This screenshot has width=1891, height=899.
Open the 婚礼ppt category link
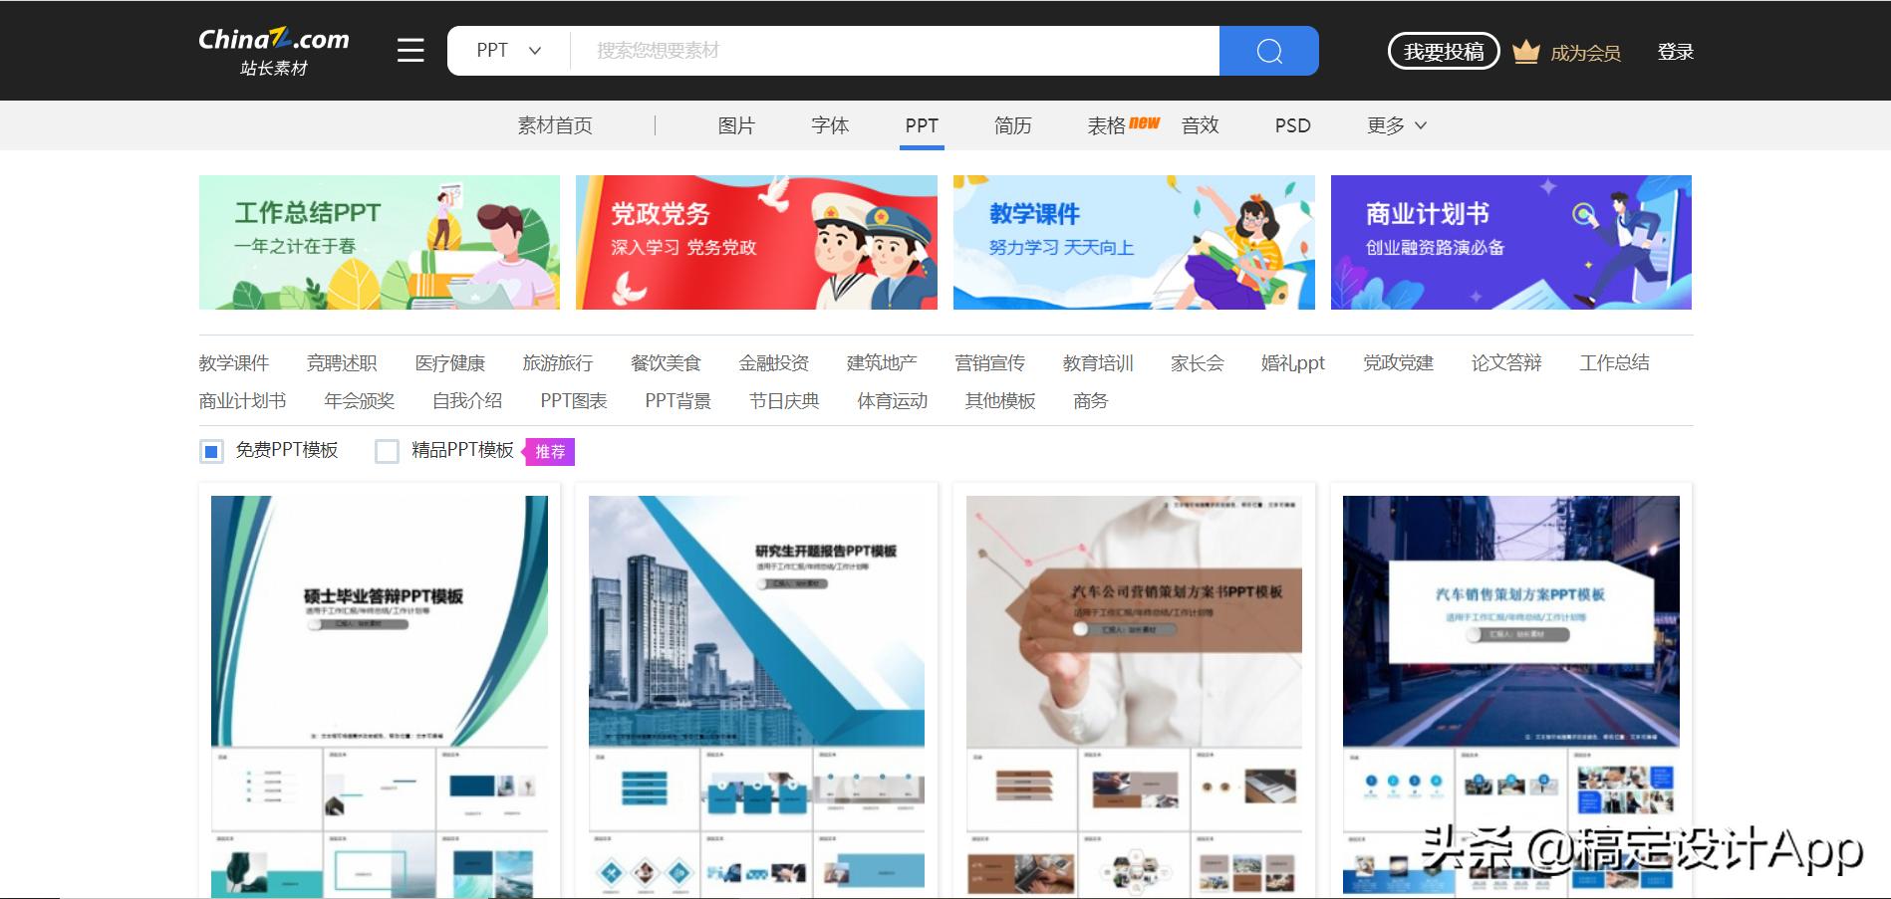(x=1290, y=363)
